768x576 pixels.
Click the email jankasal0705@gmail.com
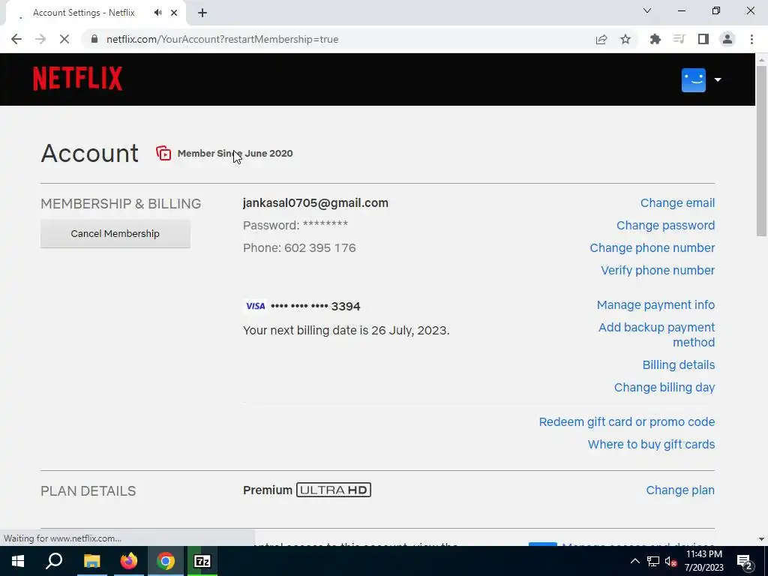pos(316,202)
